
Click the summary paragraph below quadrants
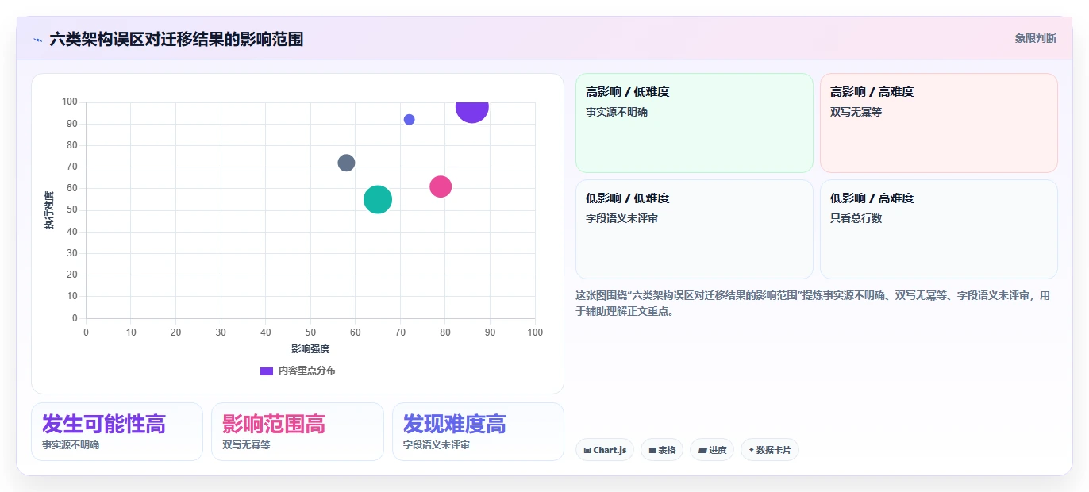tap(816, 304)
